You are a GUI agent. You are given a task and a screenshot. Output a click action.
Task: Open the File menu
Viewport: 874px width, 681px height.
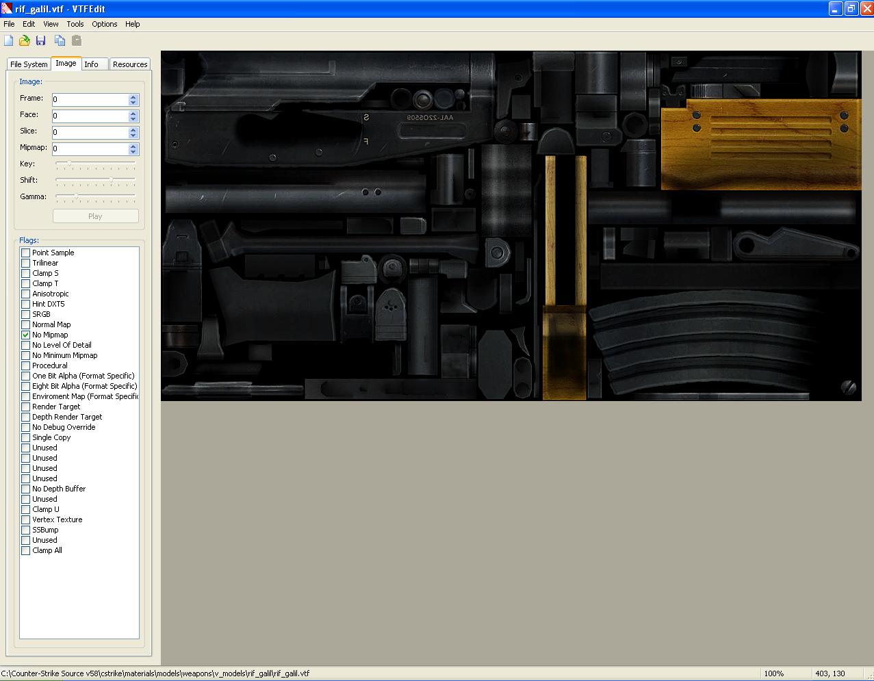click(x=9, y=24)
